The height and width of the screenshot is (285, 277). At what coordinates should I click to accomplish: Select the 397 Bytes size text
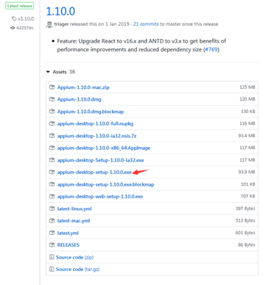click(245, 209)
